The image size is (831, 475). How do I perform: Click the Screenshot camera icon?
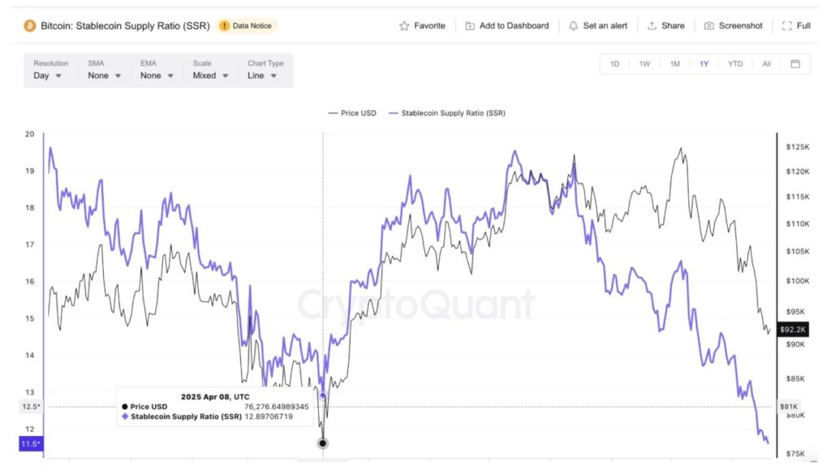[709, 26]
